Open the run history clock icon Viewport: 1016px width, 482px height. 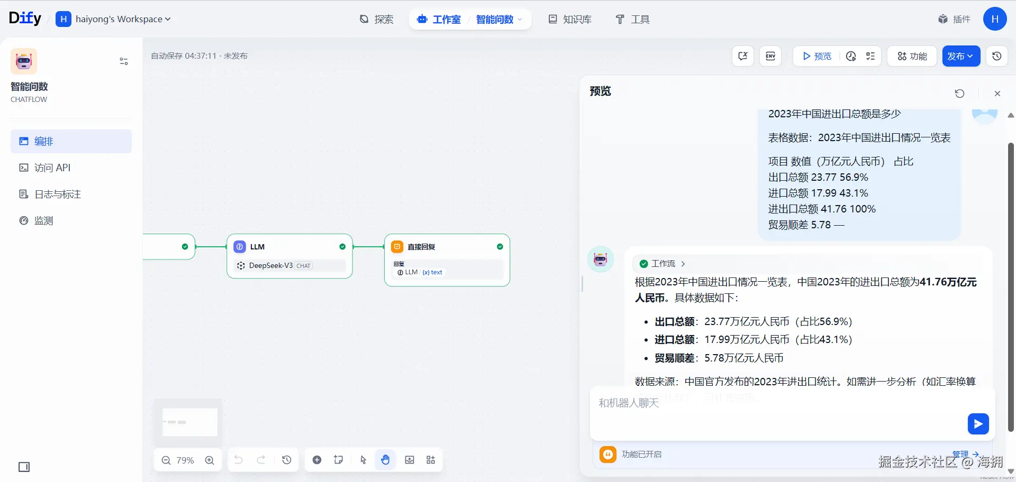(851, 56)
